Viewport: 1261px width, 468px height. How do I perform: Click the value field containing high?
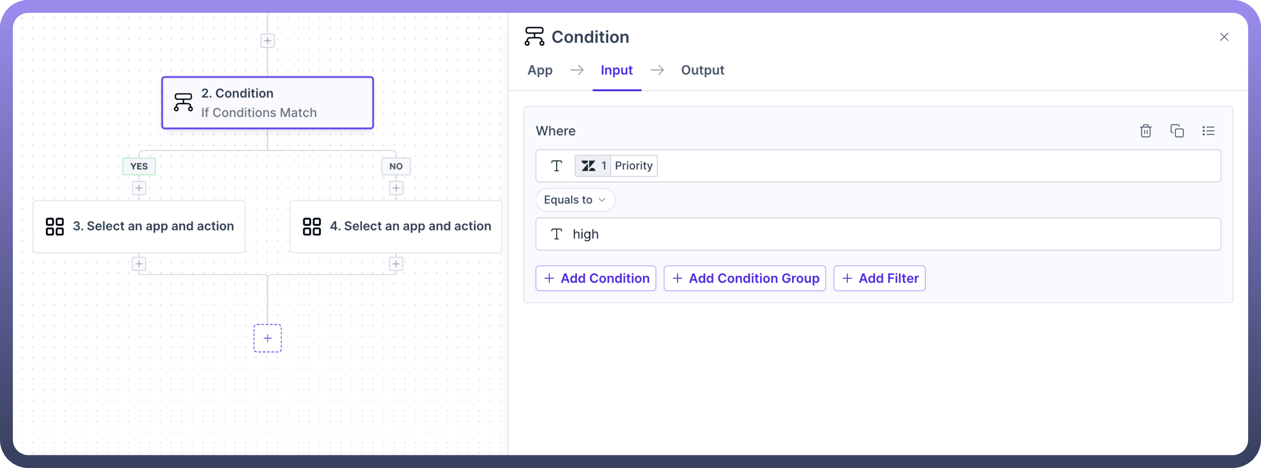878,234
